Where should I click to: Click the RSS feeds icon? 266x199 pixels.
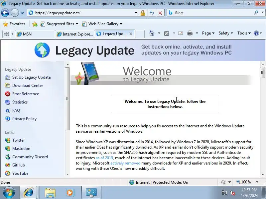point(167,33)
